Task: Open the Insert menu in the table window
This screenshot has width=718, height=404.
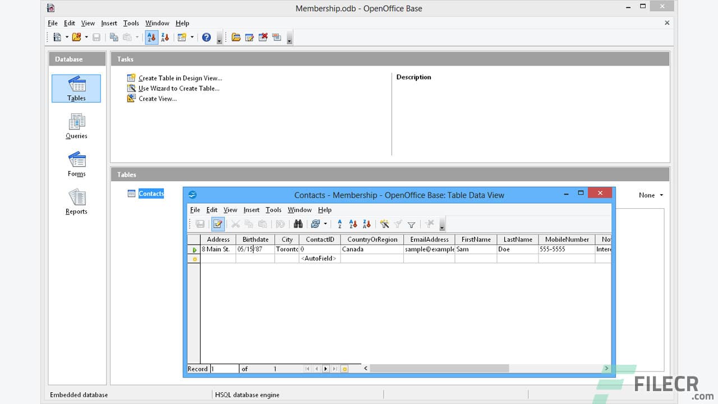Action: (251, 209)
